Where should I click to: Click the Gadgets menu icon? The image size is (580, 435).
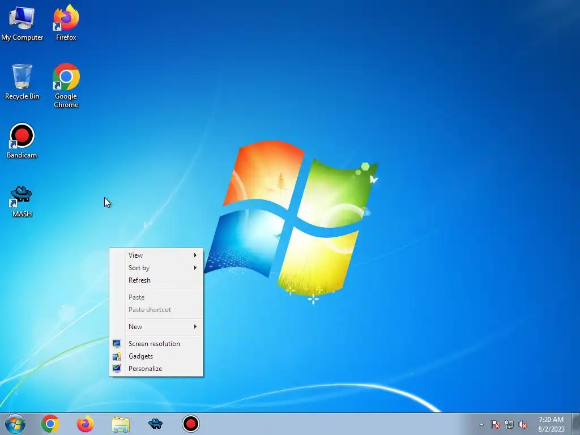(117, 356)
